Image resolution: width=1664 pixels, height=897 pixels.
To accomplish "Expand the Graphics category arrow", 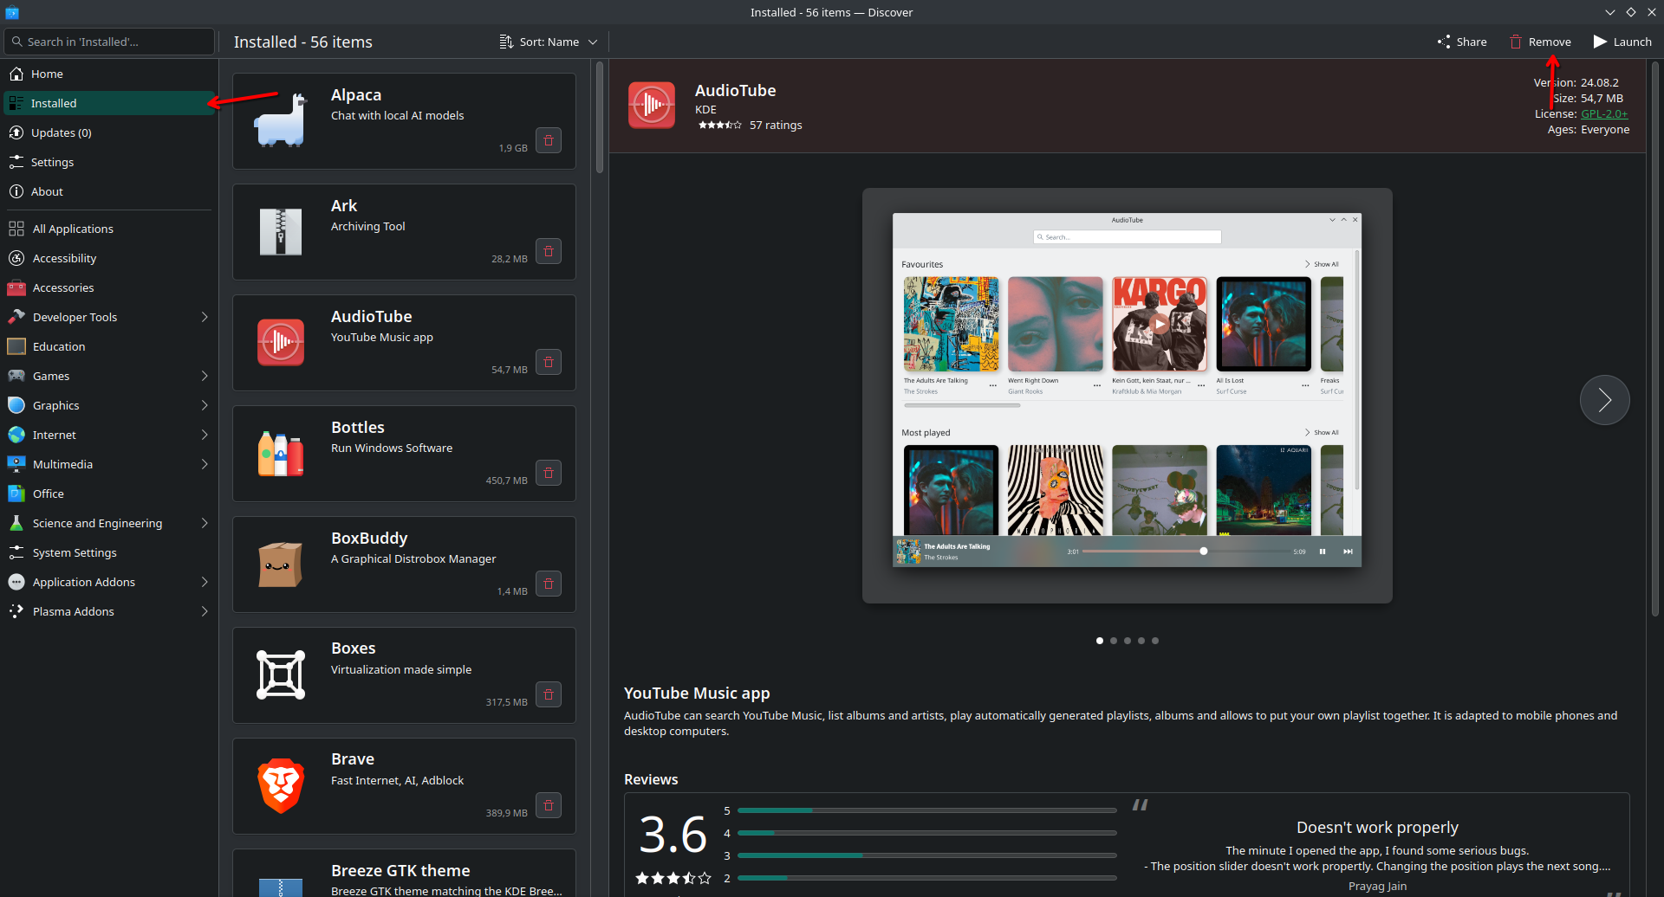I will [205, 405].
